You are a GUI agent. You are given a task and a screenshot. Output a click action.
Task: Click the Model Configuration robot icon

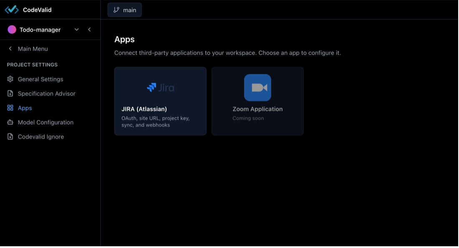click(10, 122)
